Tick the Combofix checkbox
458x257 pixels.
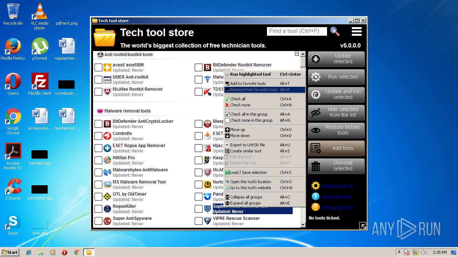[98, 136]
